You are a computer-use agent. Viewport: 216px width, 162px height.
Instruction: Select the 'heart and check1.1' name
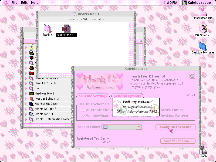tap(47, 99)
